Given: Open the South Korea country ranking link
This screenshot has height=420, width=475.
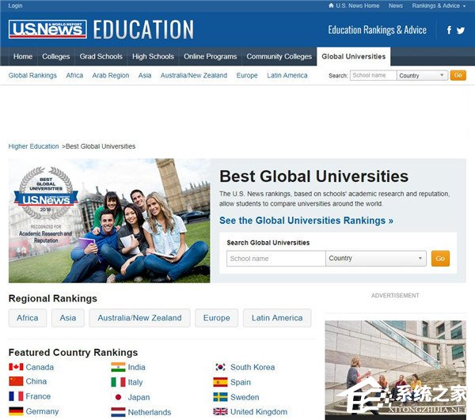Looking at the screenshot, I should 253,367.
